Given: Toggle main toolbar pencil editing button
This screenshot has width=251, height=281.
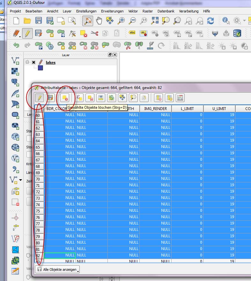Looking at the screenshot, I should tap(27, 33).
